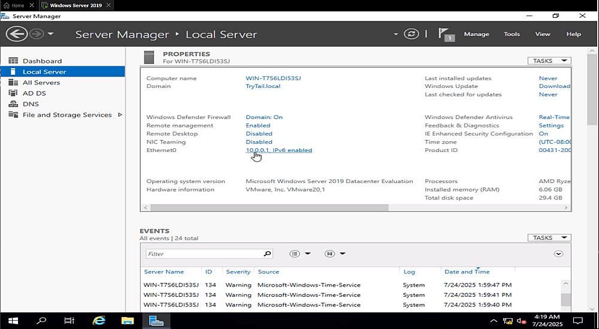The height and width of the screenshot is (329, 599).
Task: Click the Properties scroll right arrow
Action: (566, 207)
